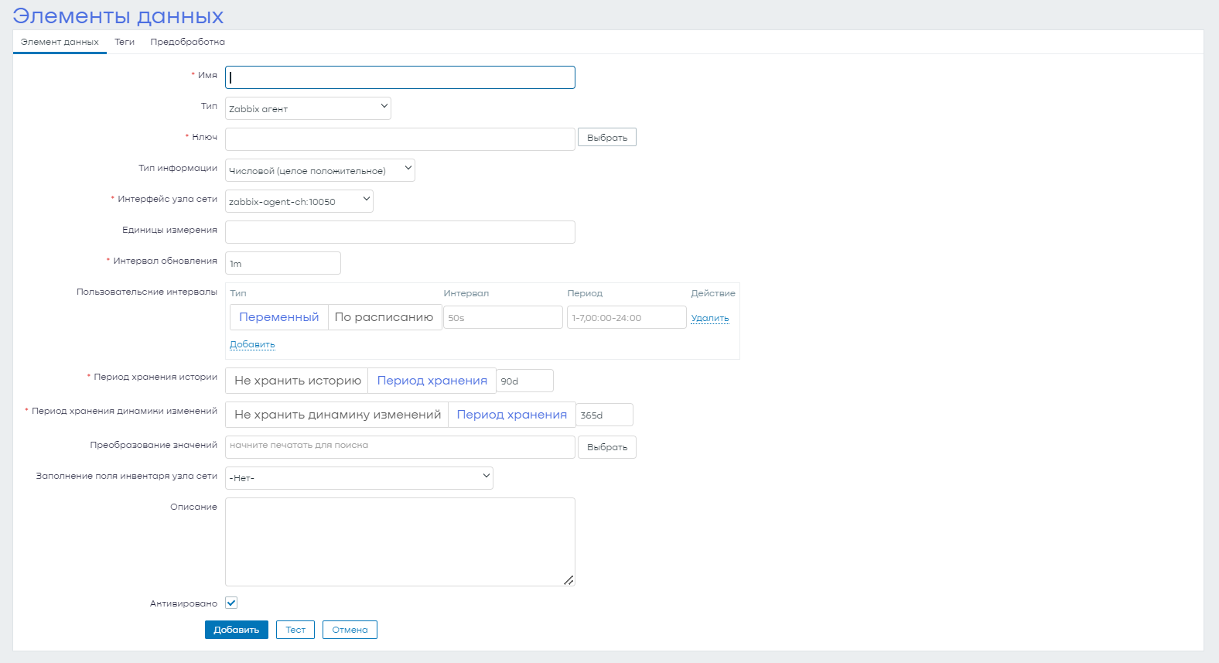Click the Период field 1-7,00:00-24:00

click(x=627, y=317)
